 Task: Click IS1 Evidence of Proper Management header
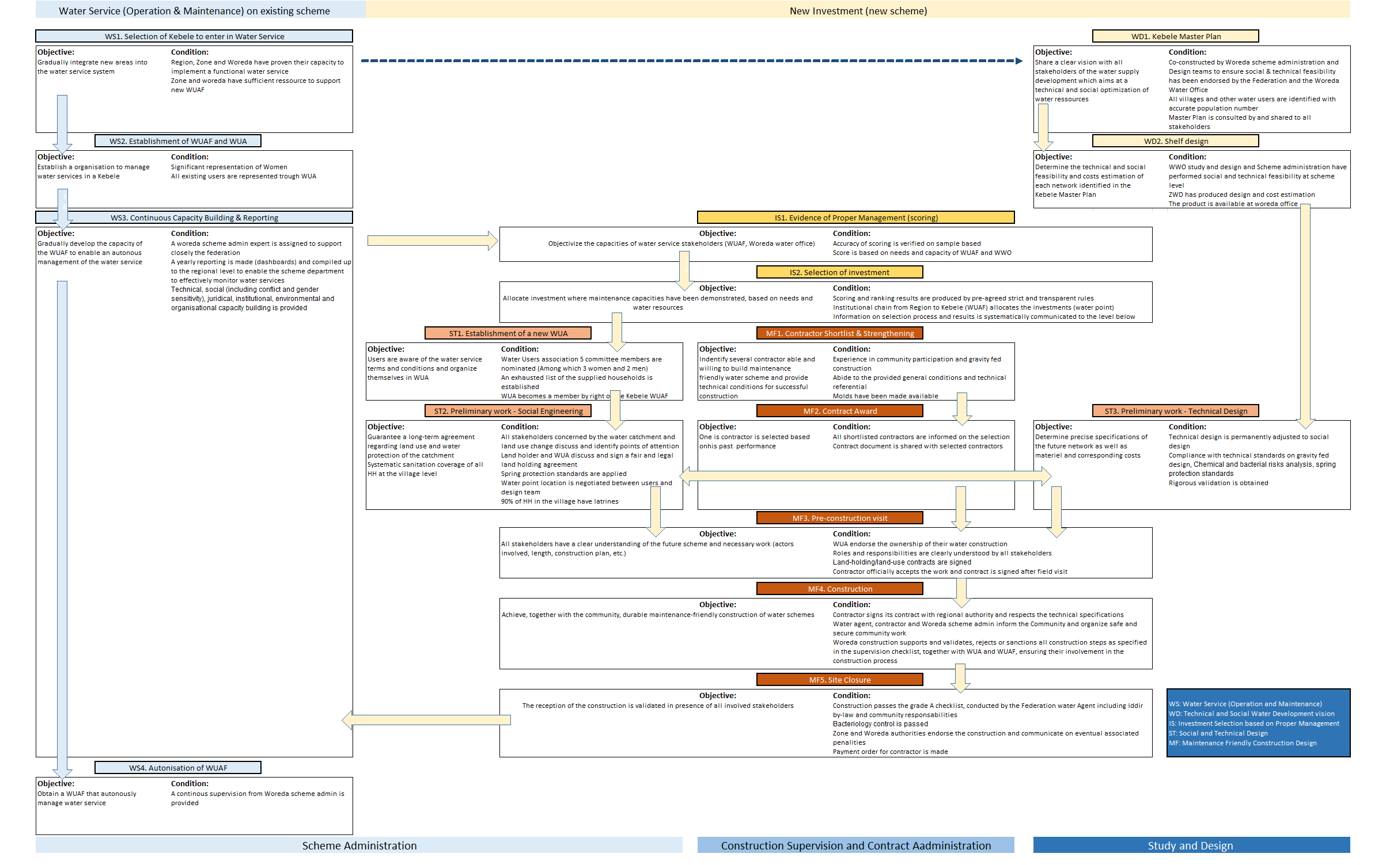point(855,218)
